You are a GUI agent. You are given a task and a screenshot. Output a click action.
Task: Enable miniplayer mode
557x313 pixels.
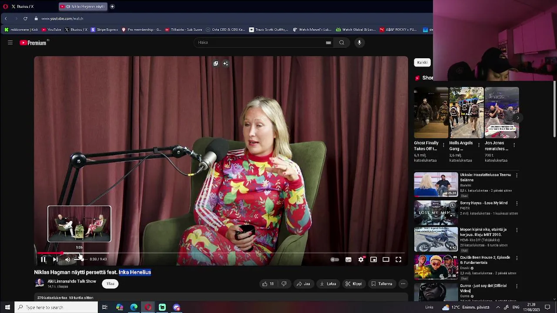pyautogui.click(x=373, y=260)
